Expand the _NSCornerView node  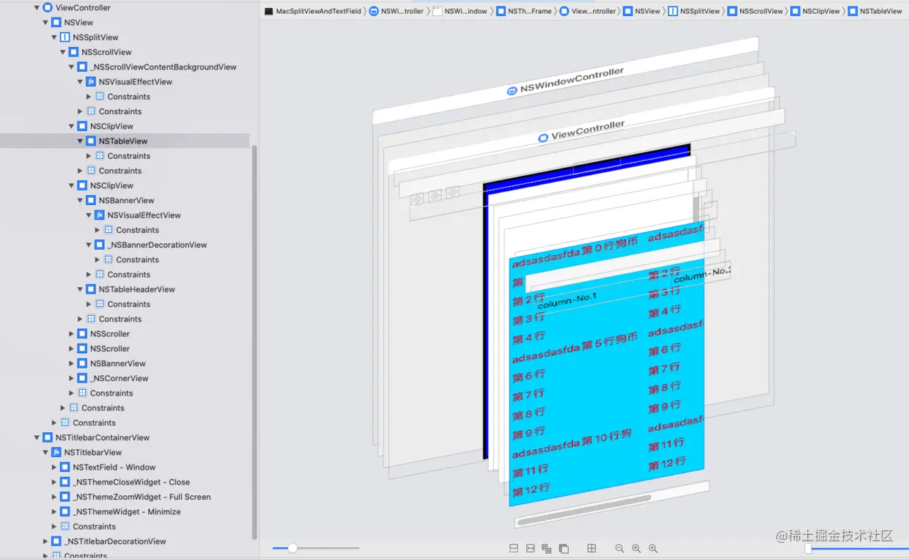click(72, 379)
